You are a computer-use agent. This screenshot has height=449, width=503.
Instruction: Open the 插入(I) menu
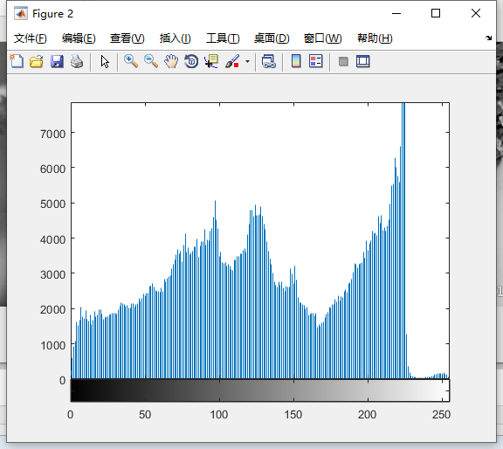(x=176, y=38)
